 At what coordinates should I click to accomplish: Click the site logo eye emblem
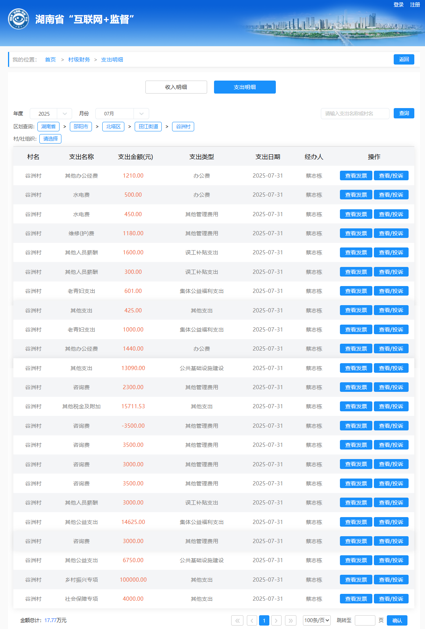tap(18, 19)
